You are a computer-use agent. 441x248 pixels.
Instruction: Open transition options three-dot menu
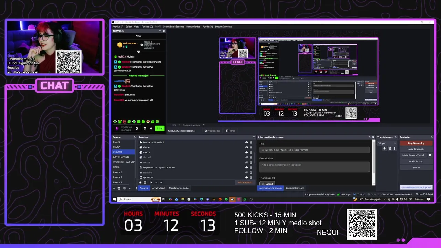394,148
